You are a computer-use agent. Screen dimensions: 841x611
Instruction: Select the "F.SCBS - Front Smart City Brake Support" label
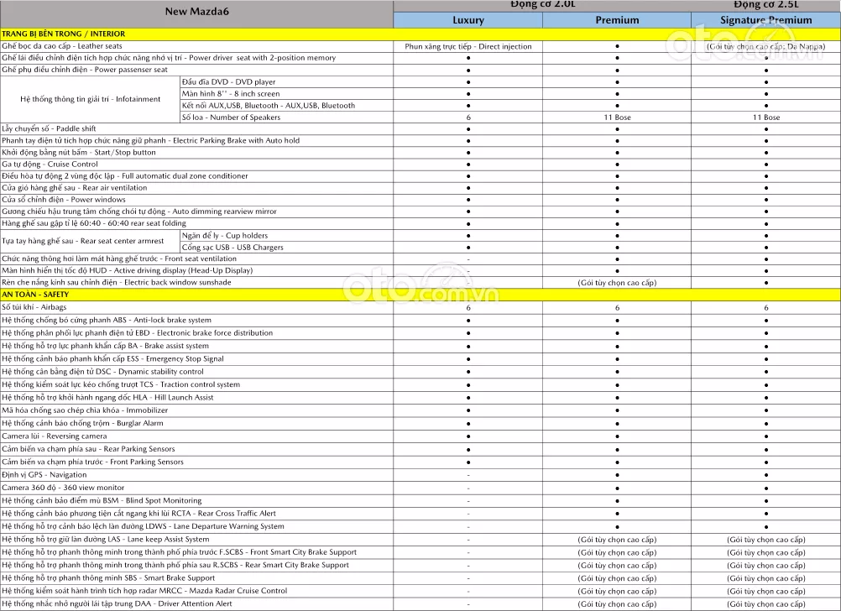click(x=179, y=552)
